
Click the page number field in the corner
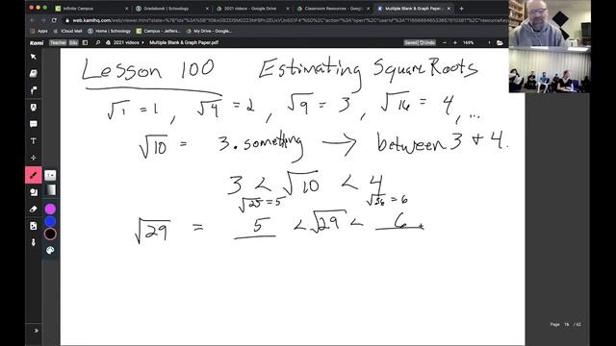(x=567, y=325)
